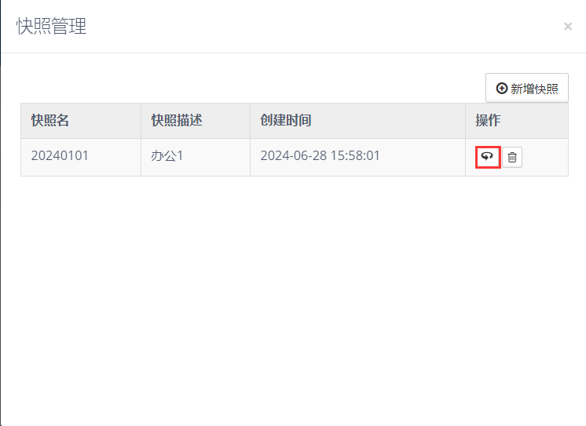Click blank dialog body below the table
Screen dimensions: 586x426
(293, 298)
